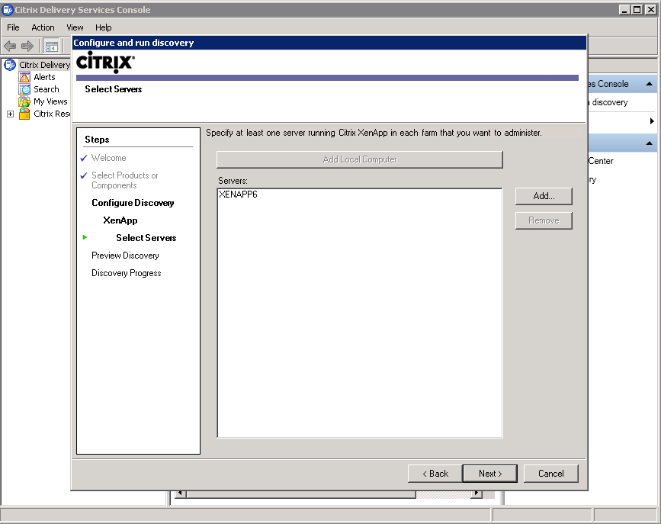Open the View menu
This screenshot has width=661, height=524.
[x=75, y=27]
